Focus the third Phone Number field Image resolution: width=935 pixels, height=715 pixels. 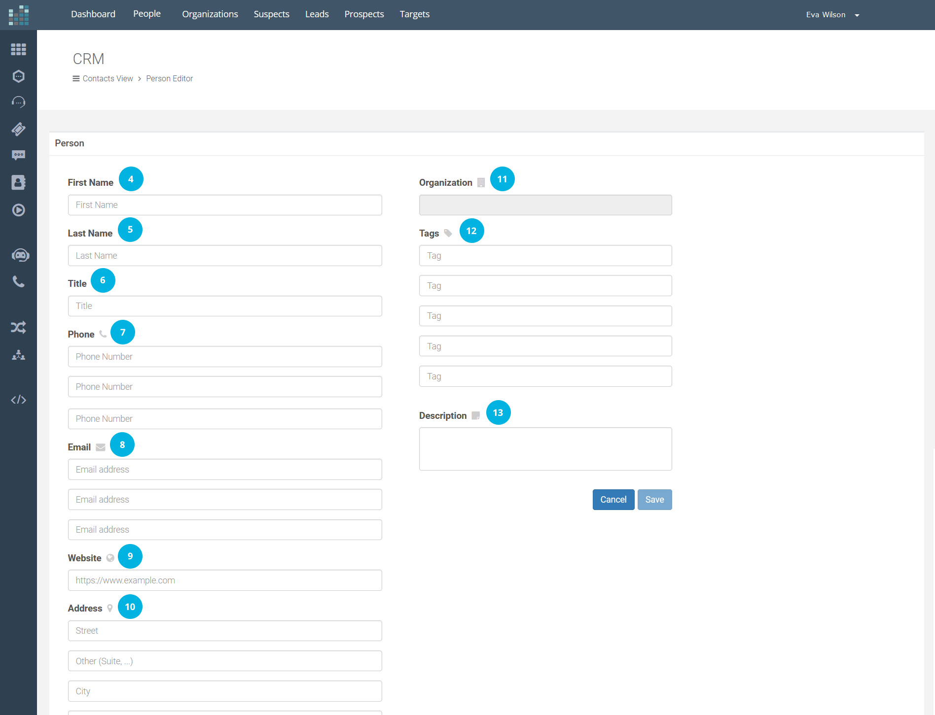tap(225, 419)
